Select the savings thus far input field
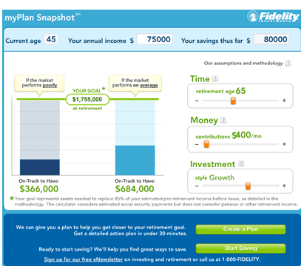304x275 pixels. click(x=271, y=39)
